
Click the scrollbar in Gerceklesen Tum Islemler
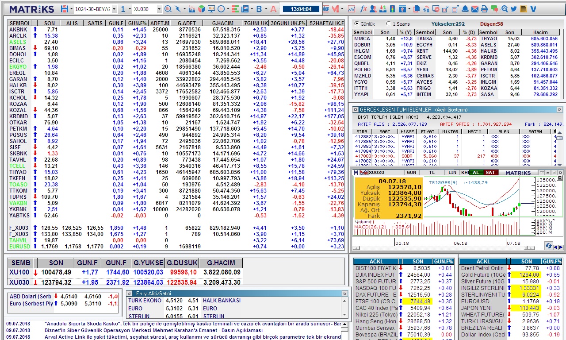(560, 138)
